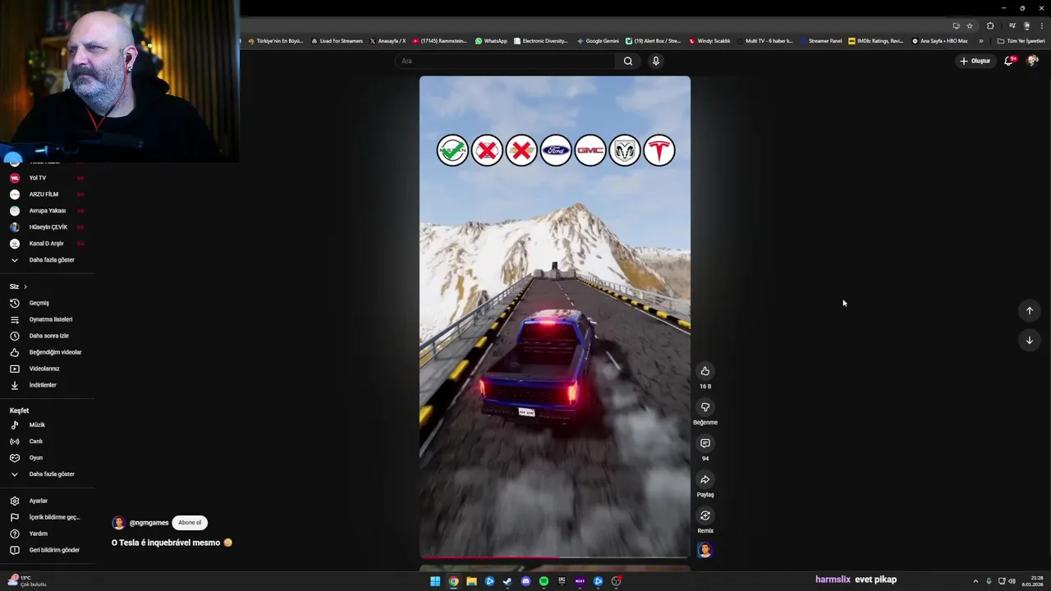The width and height of the screenshot is (1051, 591).
Task: Open Spotify from the taskbar
Action: 544,581
